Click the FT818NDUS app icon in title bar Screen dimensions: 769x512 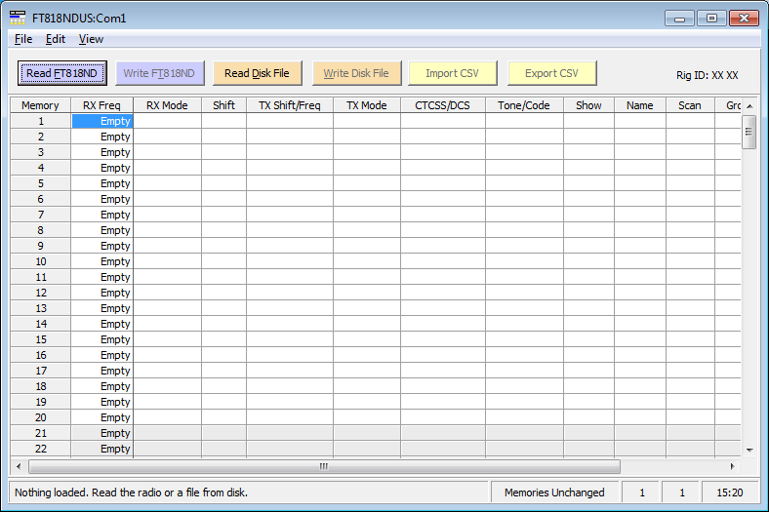(18, 18)
